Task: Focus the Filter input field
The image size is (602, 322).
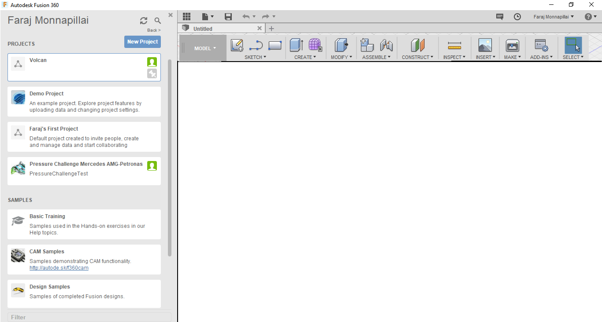Action: pyautogui.click(x=89, y=317)
